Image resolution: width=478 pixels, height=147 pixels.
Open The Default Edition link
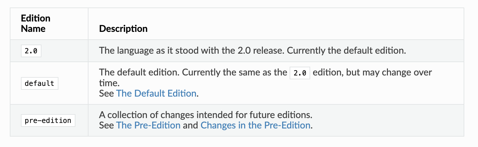[x=156, y=94]
